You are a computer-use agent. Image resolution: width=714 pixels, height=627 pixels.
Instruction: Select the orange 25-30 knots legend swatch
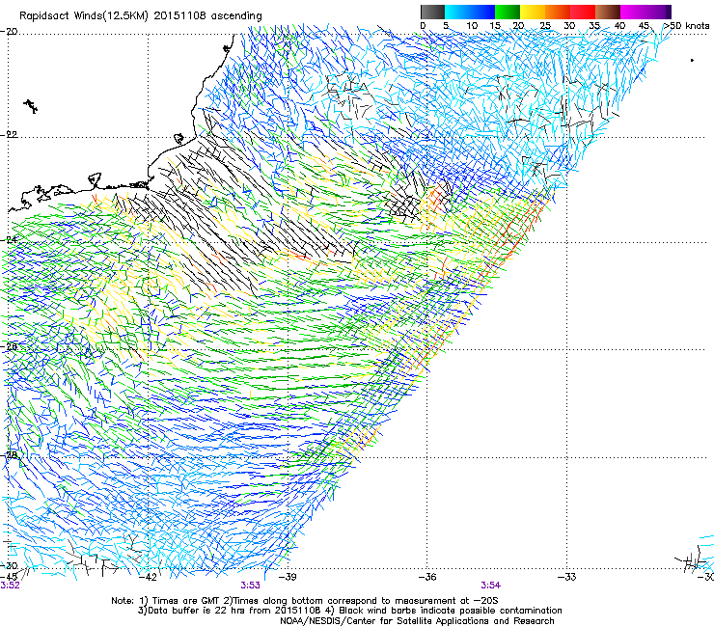(558, 12)
